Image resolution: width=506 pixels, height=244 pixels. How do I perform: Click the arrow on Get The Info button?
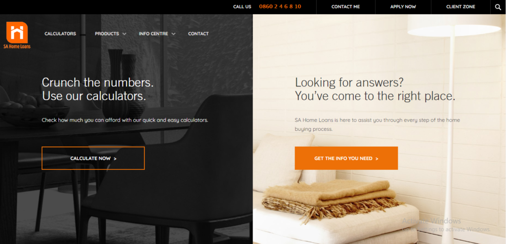tap(377, 159)
